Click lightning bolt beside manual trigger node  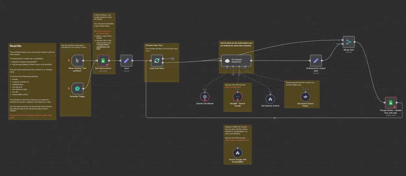(68, 60)
